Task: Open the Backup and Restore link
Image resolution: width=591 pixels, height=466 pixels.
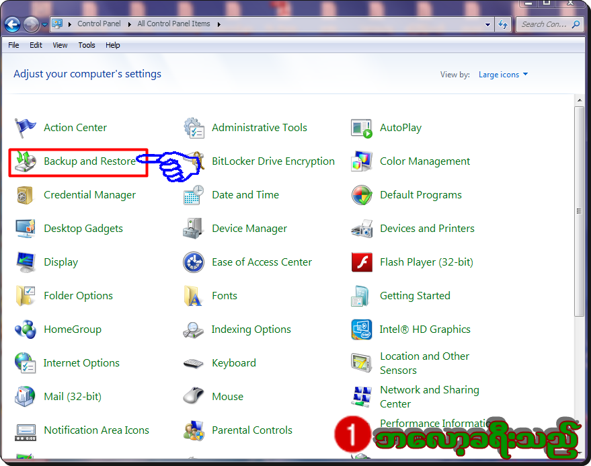Action: pos(89,161)
